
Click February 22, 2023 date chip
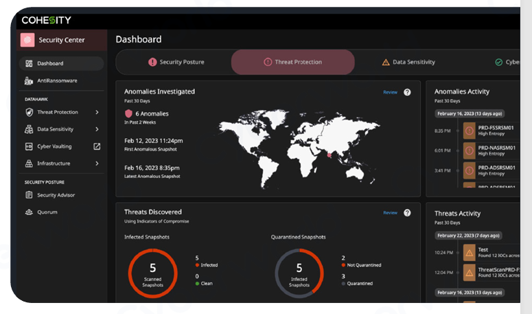[x=469, y=236]
